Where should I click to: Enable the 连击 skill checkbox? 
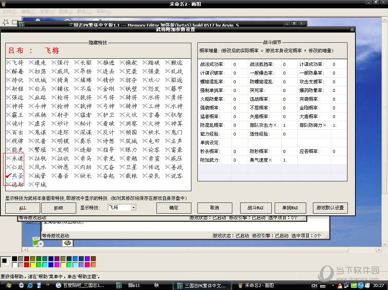tap(100, 71)
